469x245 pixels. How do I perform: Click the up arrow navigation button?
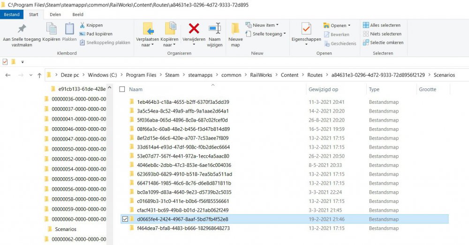(39, 75)
